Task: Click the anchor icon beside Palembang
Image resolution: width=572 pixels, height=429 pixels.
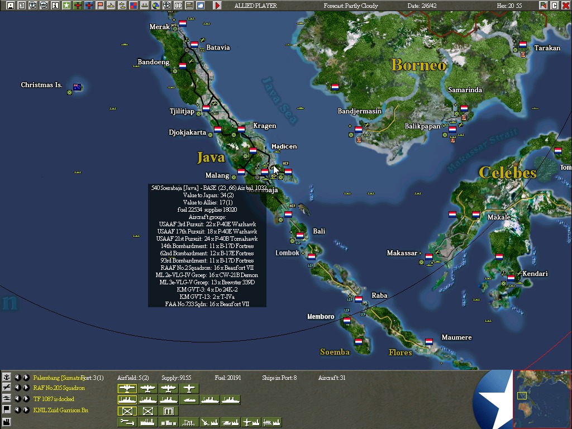Action: 7,377
